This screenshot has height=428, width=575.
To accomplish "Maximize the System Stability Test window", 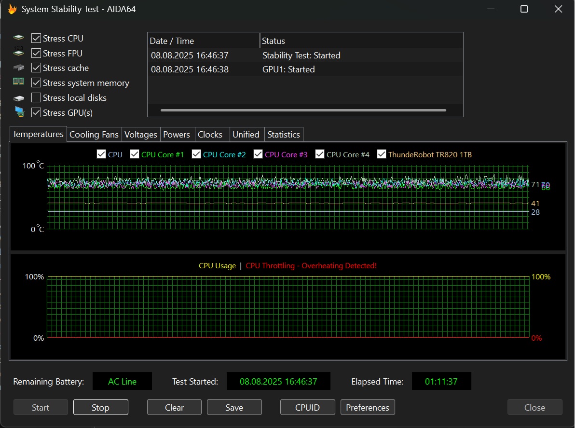I will [524, 9].
